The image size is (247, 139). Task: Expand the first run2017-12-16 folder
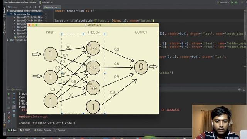point(15,17)
